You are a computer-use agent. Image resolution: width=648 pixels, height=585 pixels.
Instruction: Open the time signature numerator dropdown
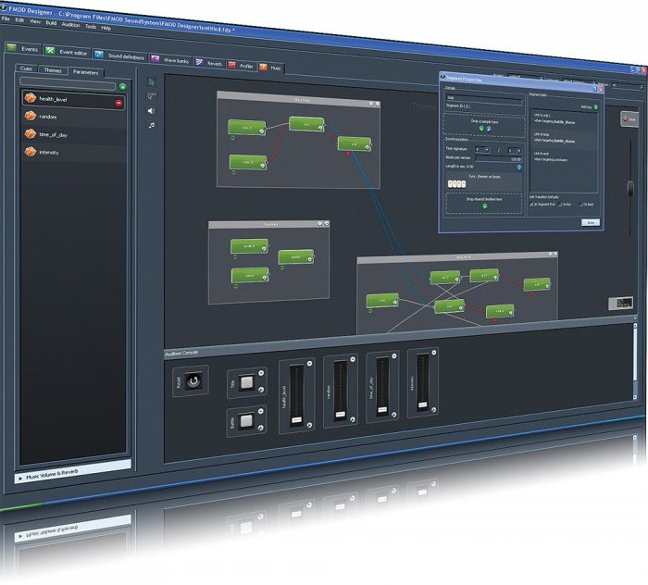point(482,150)
